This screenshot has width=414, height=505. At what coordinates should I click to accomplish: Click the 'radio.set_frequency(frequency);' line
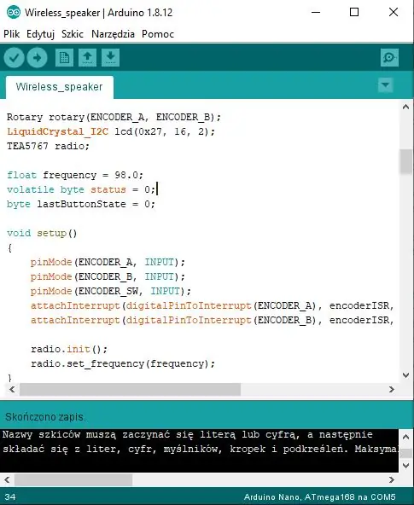[x=123, y=363]
